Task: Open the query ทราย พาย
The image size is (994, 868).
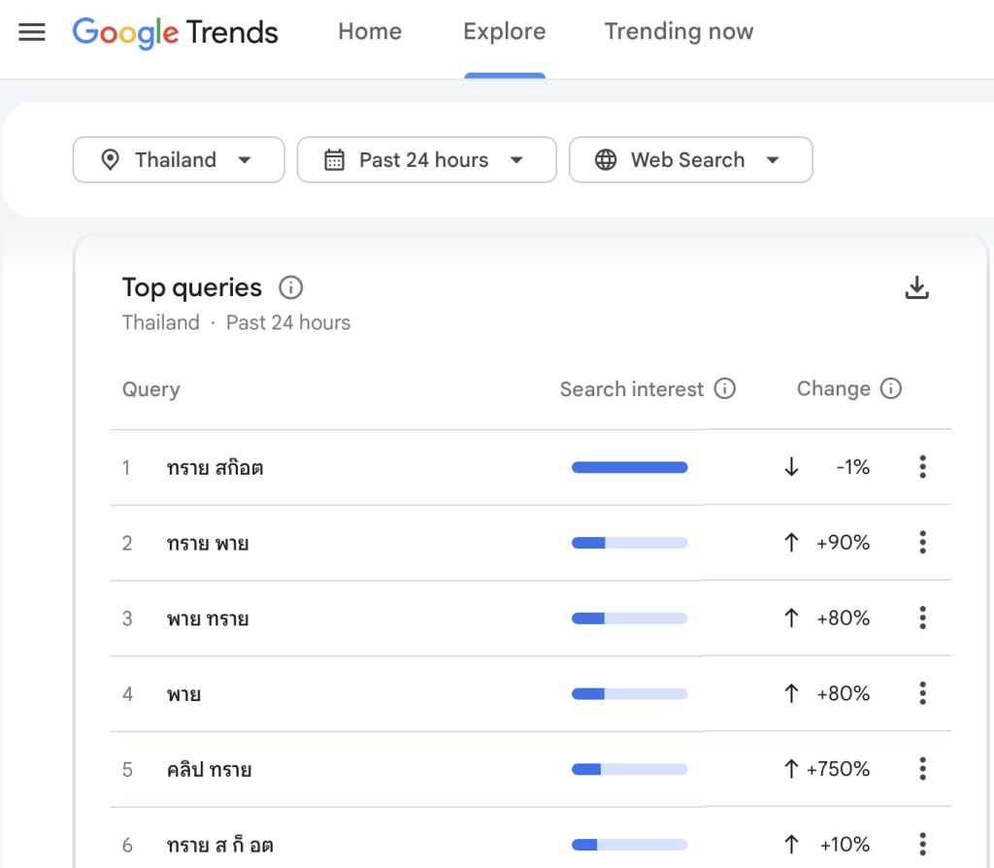Action: [x=208, y=544]
